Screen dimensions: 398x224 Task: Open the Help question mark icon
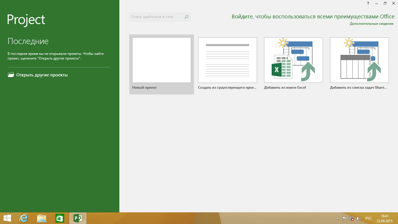[x=368, y=3]
